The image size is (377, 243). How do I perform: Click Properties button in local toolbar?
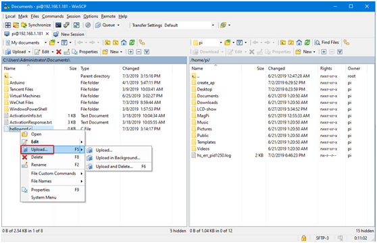click(x=85, y=51)
